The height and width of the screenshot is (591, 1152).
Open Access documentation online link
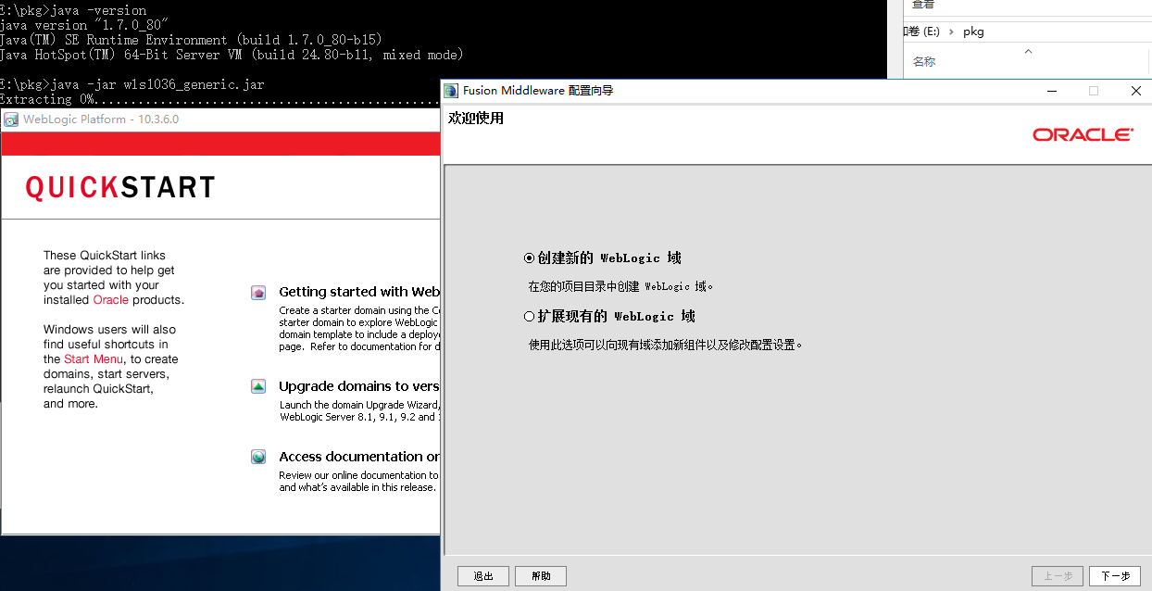[359, 457]
